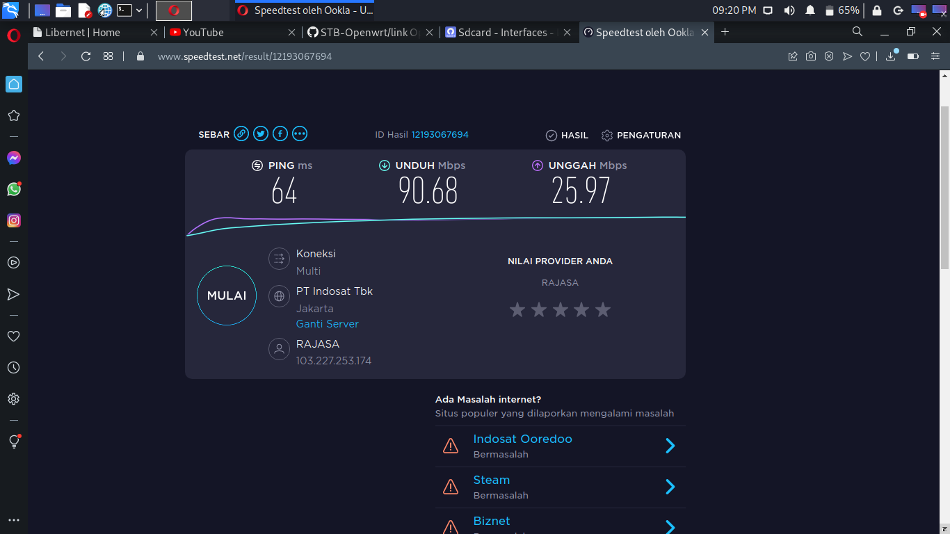
Task: Open ad blocker shield icon
Action: click(829, 56)
